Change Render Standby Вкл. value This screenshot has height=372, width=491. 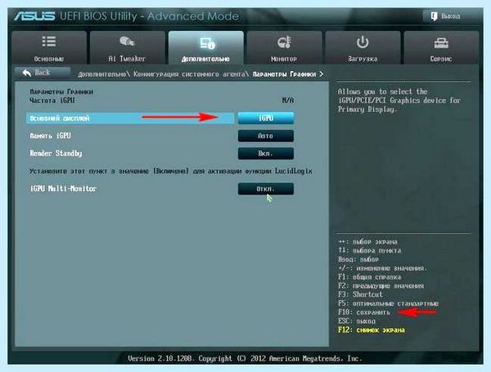(265, 154)
